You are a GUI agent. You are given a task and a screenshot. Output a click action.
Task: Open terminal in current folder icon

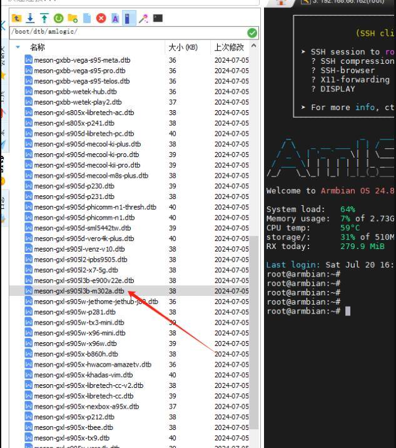click(158, 19)
